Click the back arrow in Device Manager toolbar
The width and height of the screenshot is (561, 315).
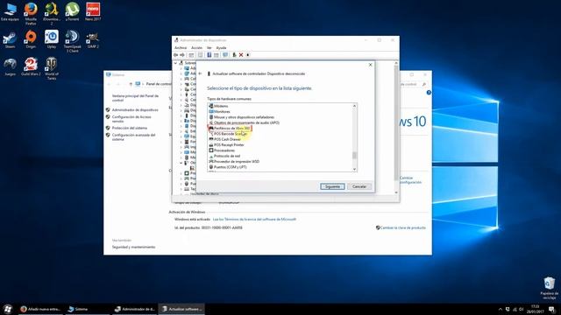(175, 55)
